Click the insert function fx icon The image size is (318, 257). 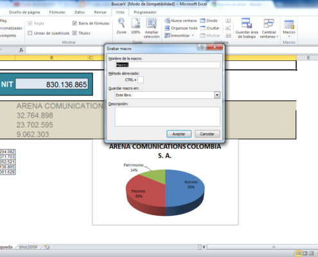tap(21, 50)
